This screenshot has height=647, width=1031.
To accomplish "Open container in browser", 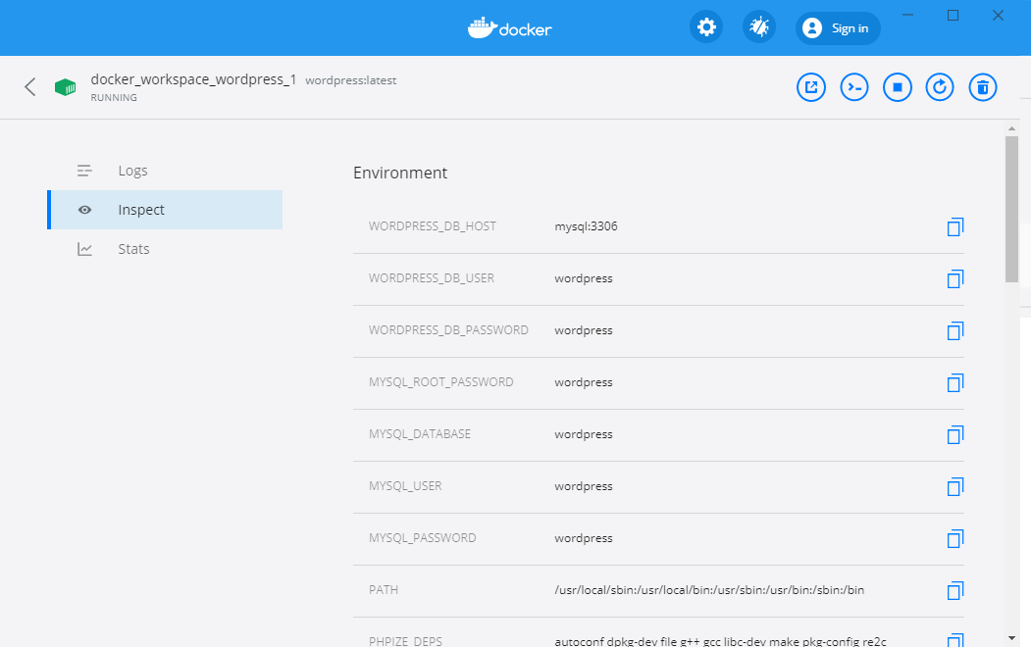I will pyautogui.click(x=811, y=87).
